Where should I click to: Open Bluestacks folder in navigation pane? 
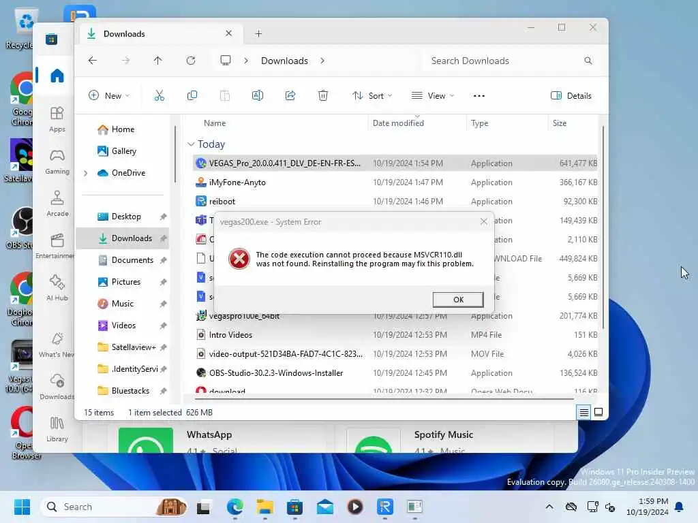(124, 391)
